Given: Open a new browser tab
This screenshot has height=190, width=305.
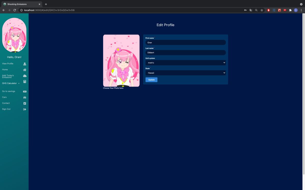Looking at the screenshot, I should (x=46, y=4).
